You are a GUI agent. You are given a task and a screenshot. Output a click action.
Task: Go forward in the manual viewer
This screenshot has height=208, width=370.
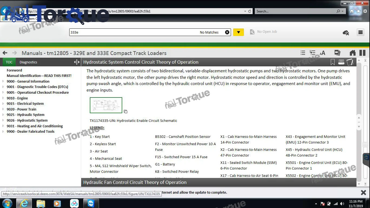pos(15,53)
